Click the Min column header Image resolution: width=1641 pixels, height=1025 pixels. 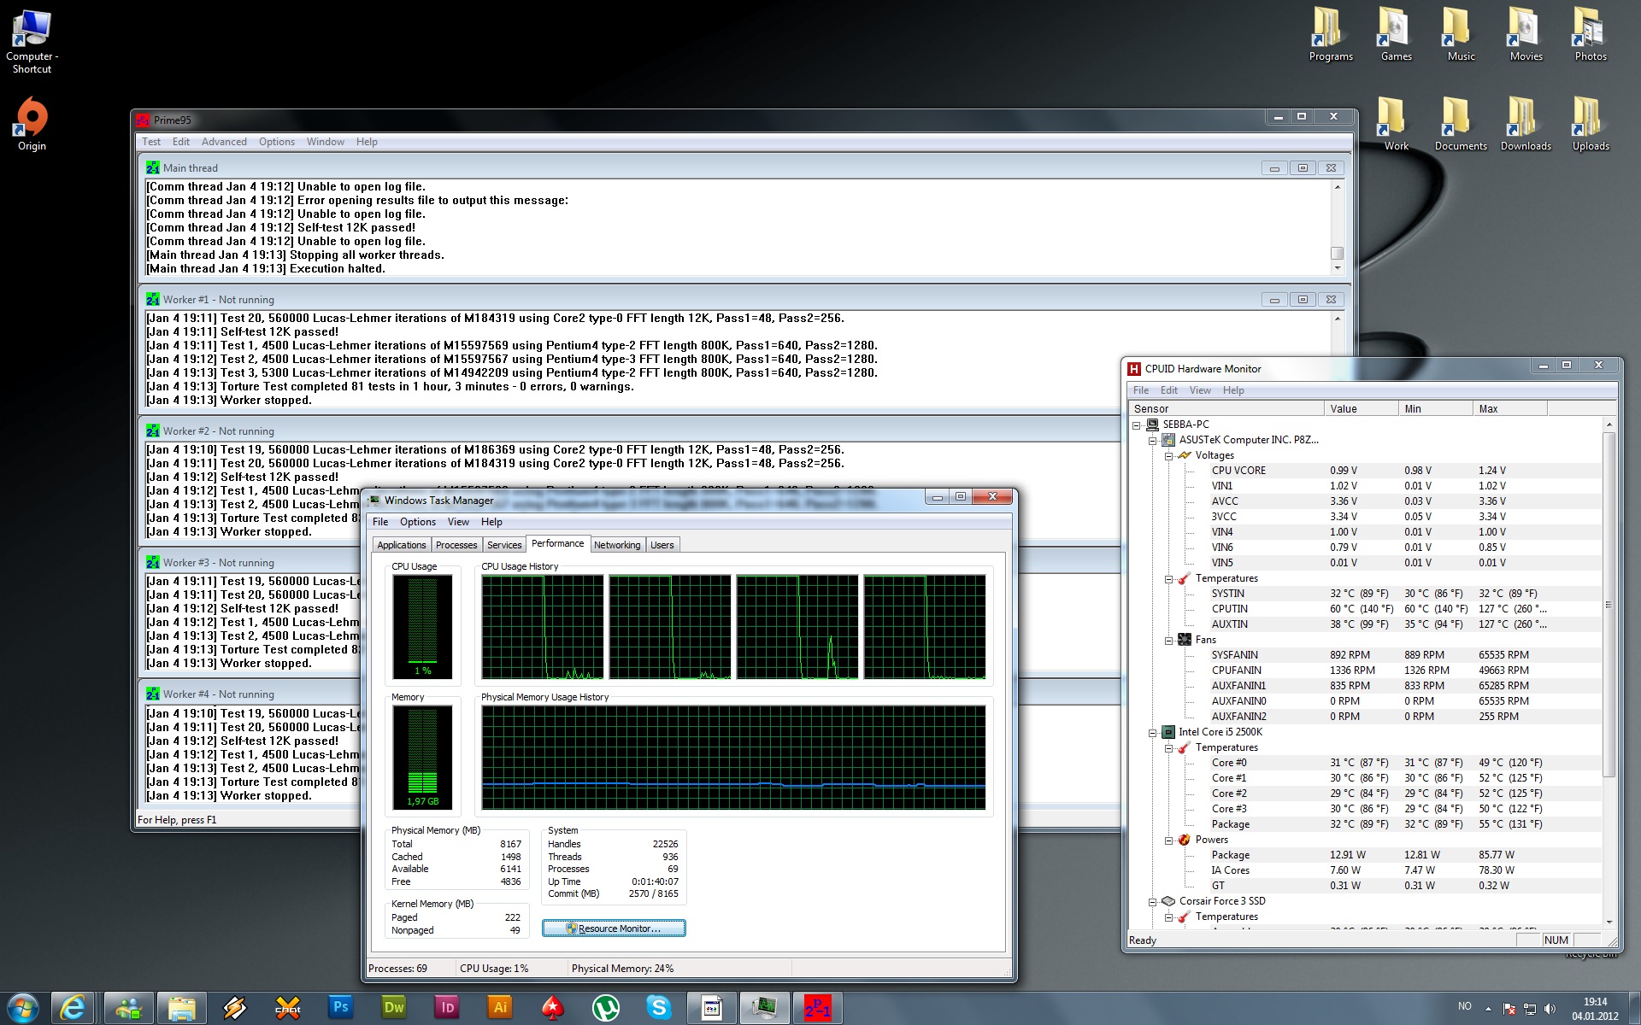coord(1436,408)
